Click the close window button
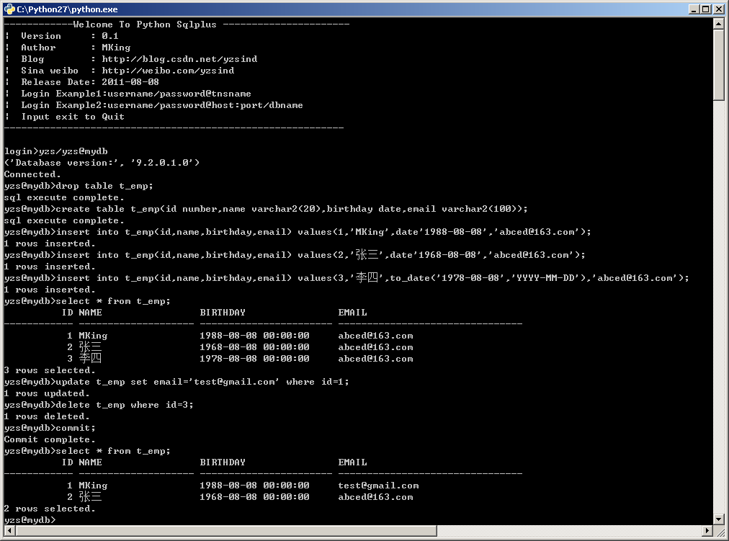 click(x=717, y=9)
